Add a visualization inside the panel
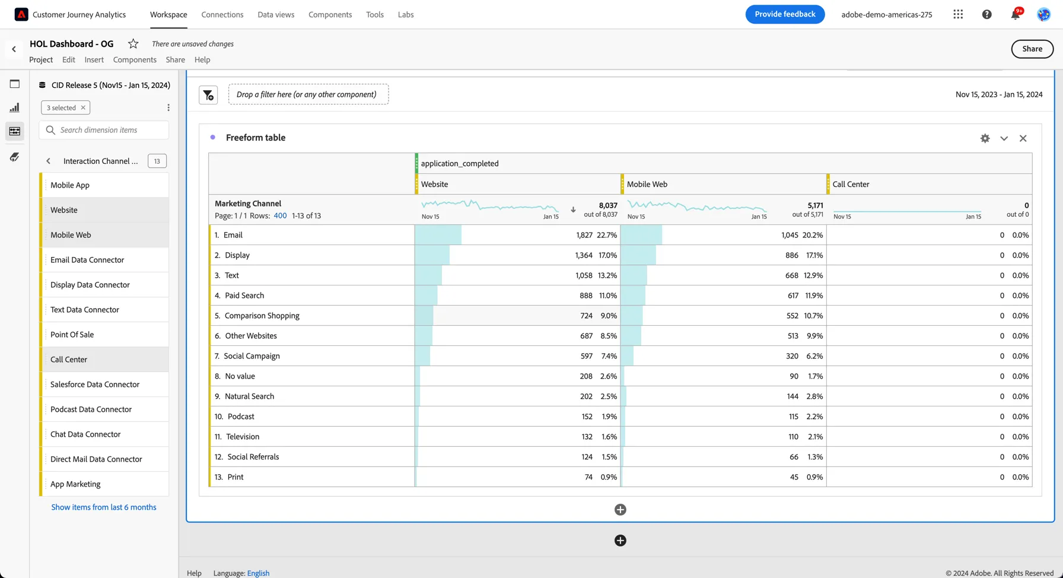 pyautogui.click(x=620, y=510)
